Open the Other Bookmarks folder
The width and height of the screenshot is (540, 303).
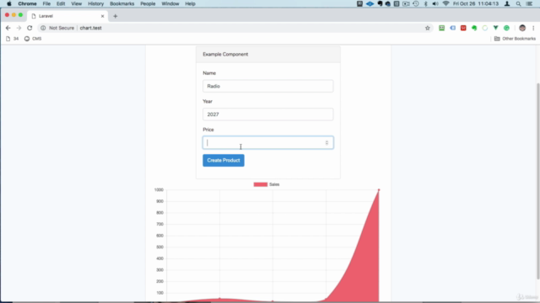(x=516, y=39)
